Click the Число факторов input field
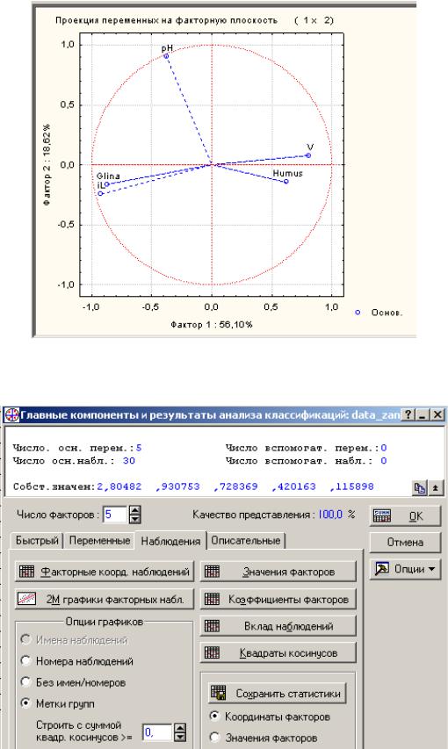 tap(115, 515)
